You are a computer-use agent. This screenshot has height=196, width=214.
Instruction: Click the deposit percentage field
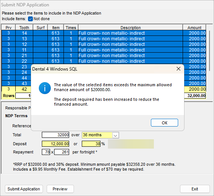coord(91,144)
